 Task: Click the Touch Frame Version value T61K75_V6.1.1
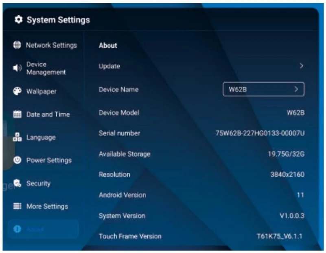pyautogui.click(x=280, y=236)
